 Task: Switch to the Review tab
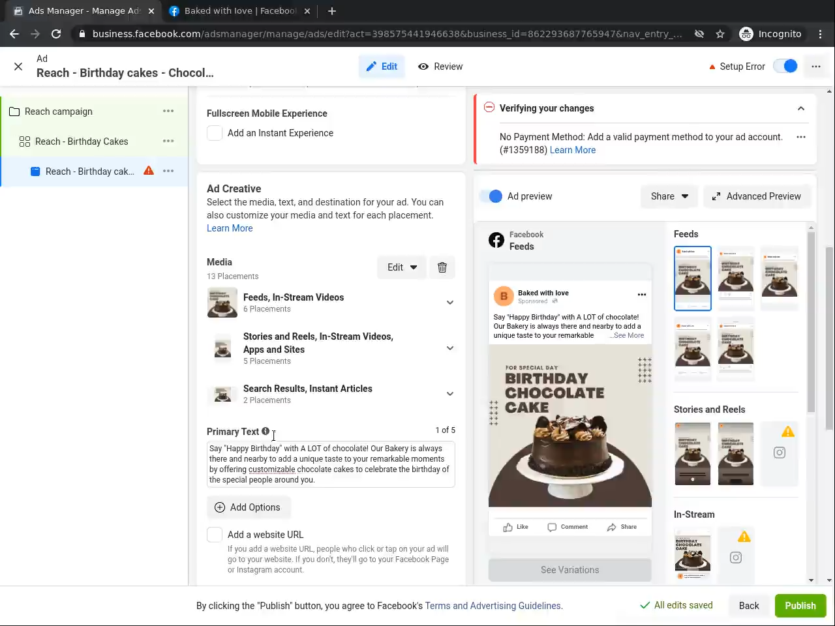(x=440, y=67)
